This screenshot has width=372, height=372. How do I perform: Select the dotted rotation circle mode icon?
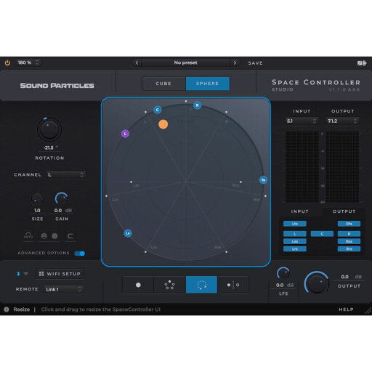coord(201,285)
